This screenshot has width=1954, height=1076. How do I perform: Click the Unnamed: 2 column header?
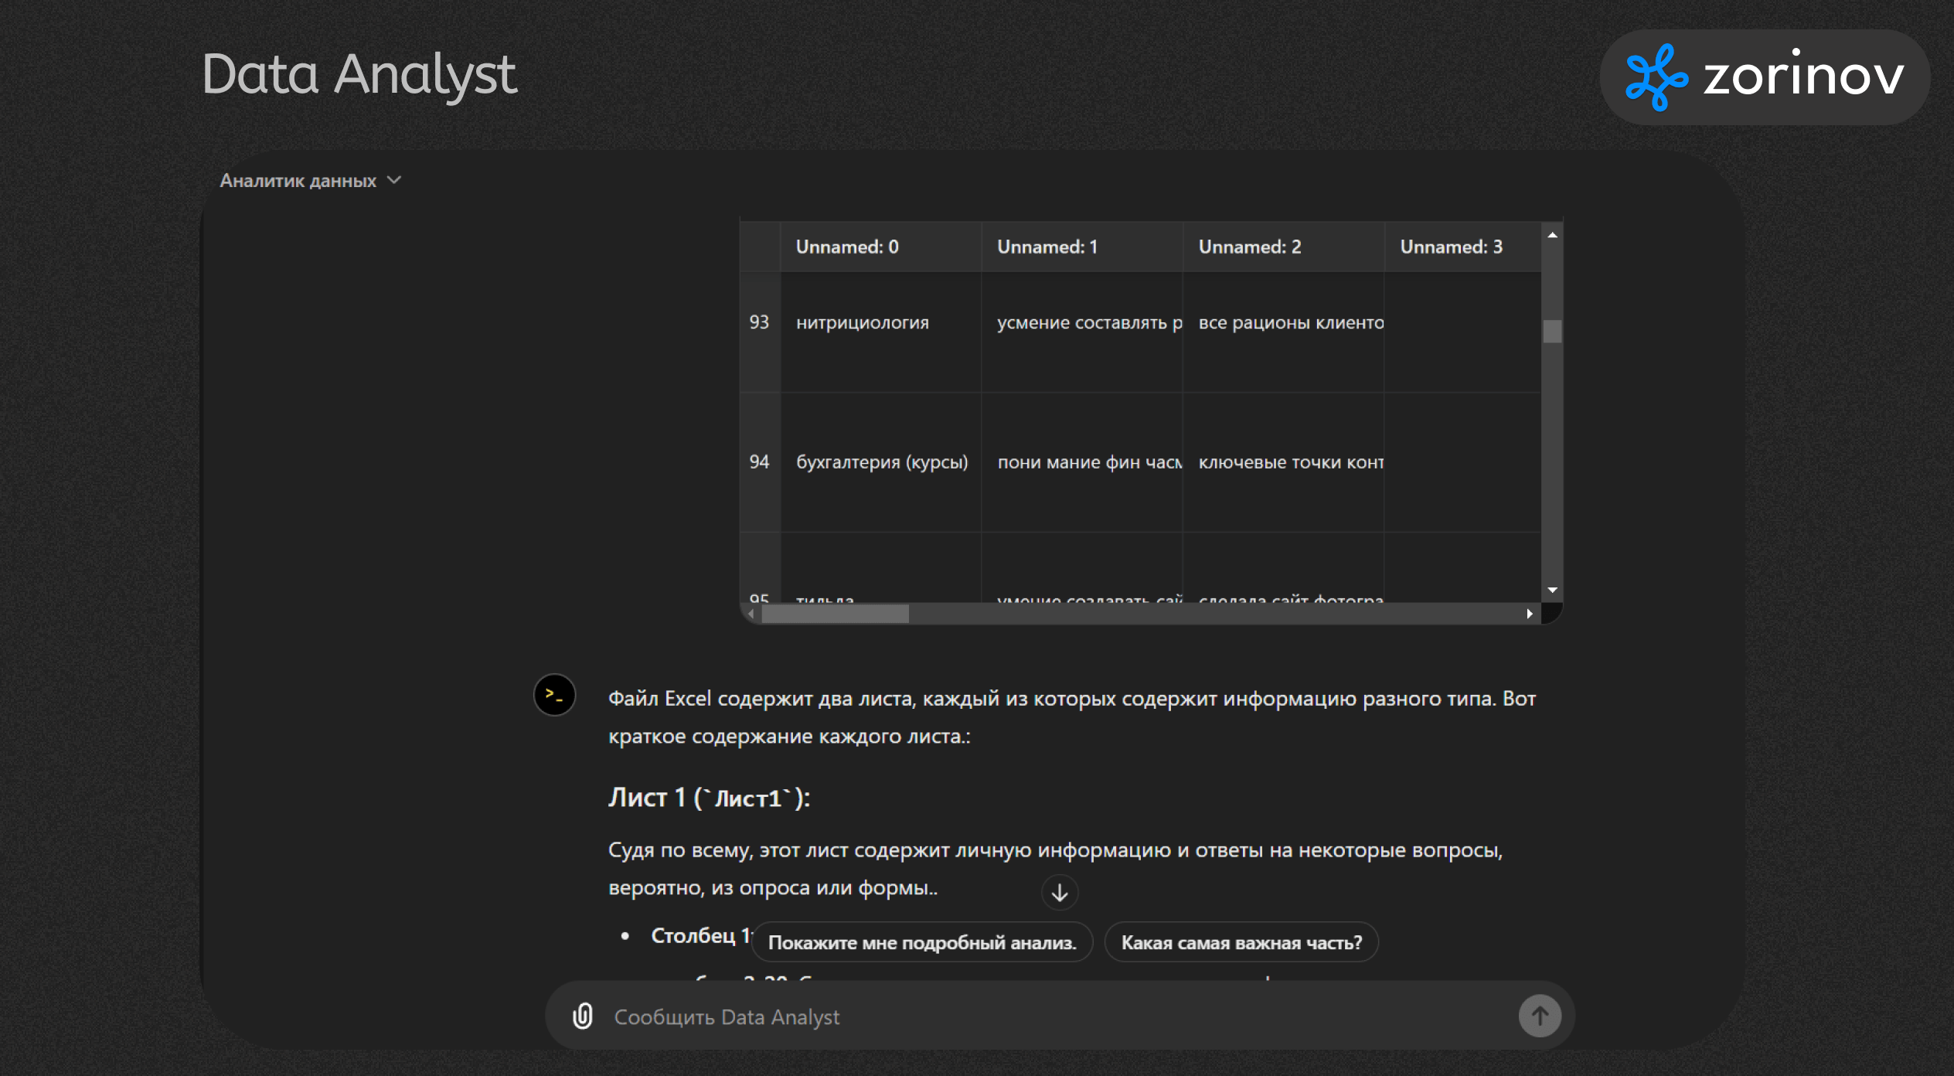coord(1250,247)
